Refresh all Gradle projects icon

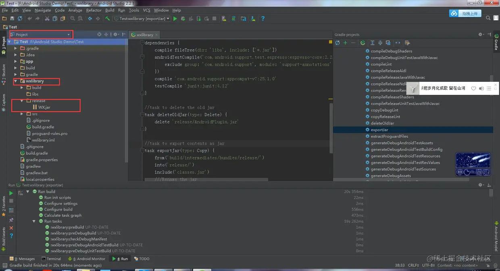point(337,43)
